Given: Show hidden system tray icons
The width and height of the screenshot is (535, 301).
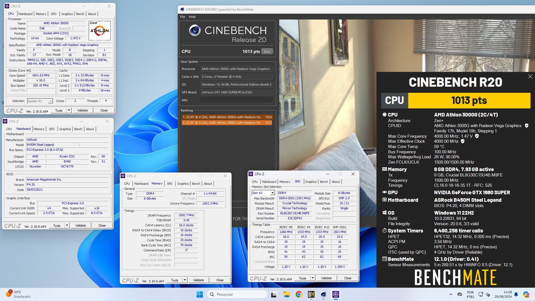Looking at the screenshot, I should 451,294.
